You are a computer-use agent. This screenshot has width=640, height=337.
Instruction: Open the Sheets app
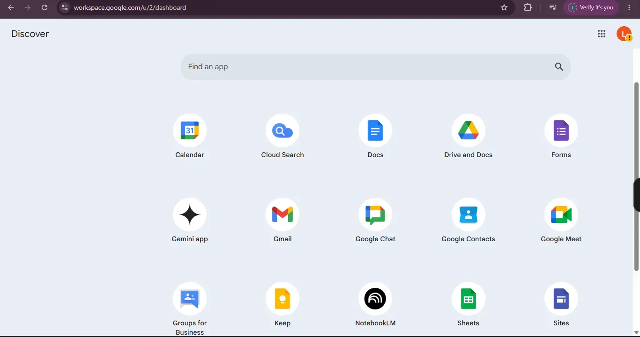point(469,299)
